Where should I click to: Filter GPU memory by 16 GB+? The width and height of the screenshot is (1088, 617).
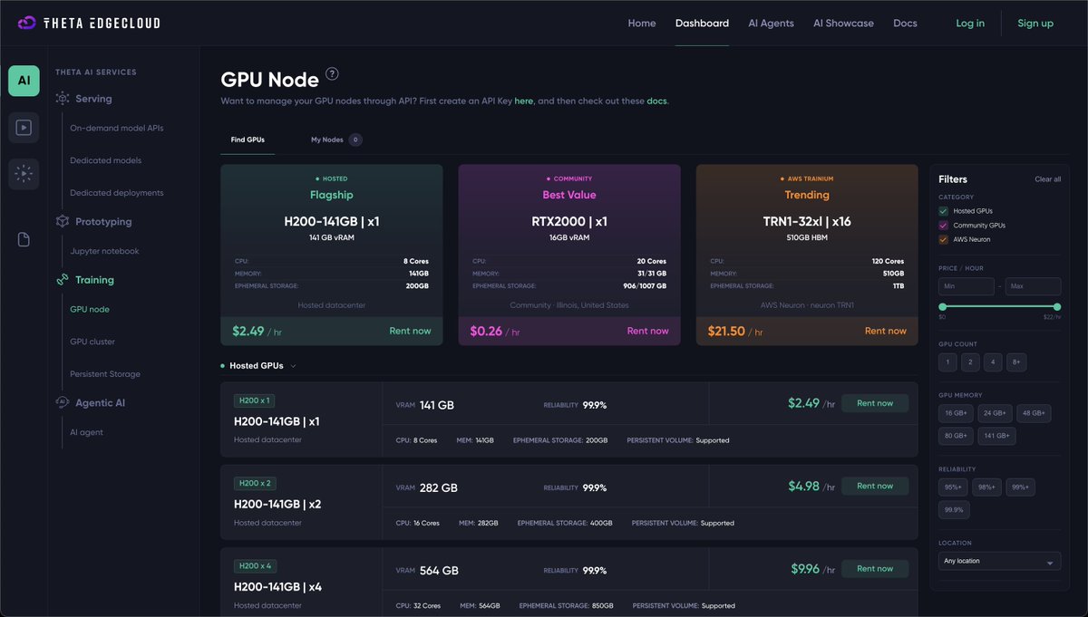(x=956, y=413)
